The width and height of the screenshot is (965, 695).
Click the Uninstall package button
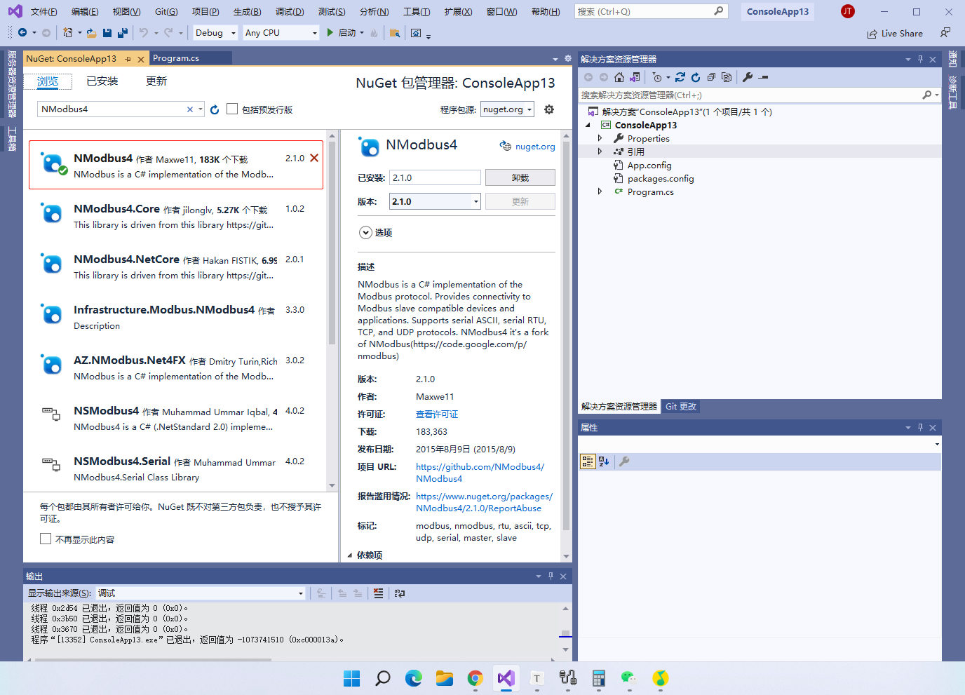[x=520, y=177]
